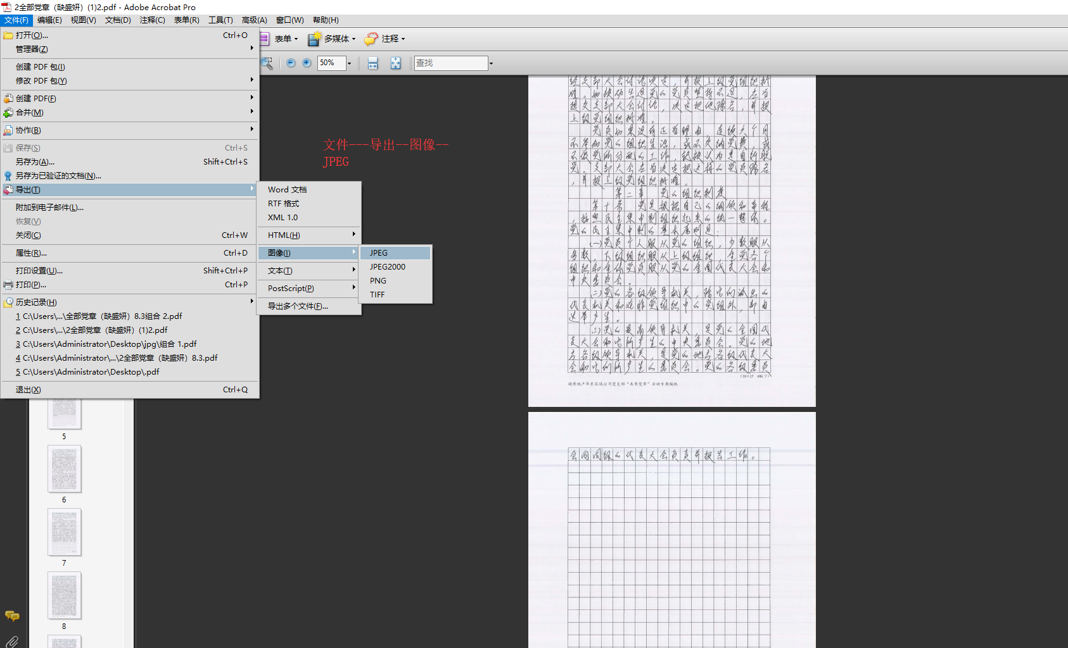Open the 文件(F) menu bar item
Screen dimensions: 1068x648
pyautogui.click(x=16, y=20)
